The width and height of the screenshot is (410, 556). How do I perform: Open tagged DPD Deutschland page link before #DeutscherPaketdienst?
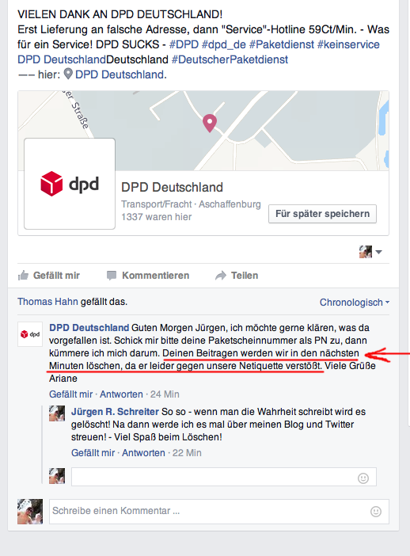click(62, 59)
